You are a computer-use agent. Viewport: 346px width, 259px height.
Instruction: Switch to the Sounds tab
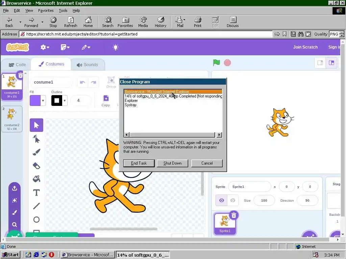tap(88, 65)
